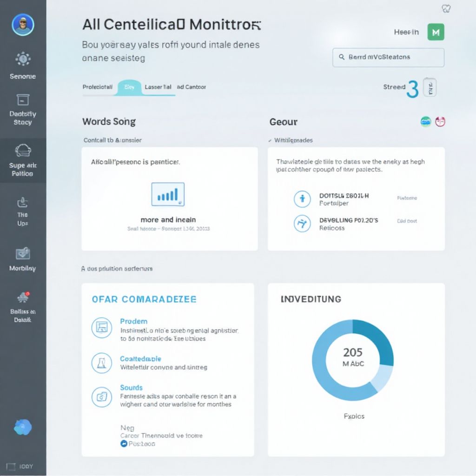Click the Morbilay sidebar icon

pos(23,253)
